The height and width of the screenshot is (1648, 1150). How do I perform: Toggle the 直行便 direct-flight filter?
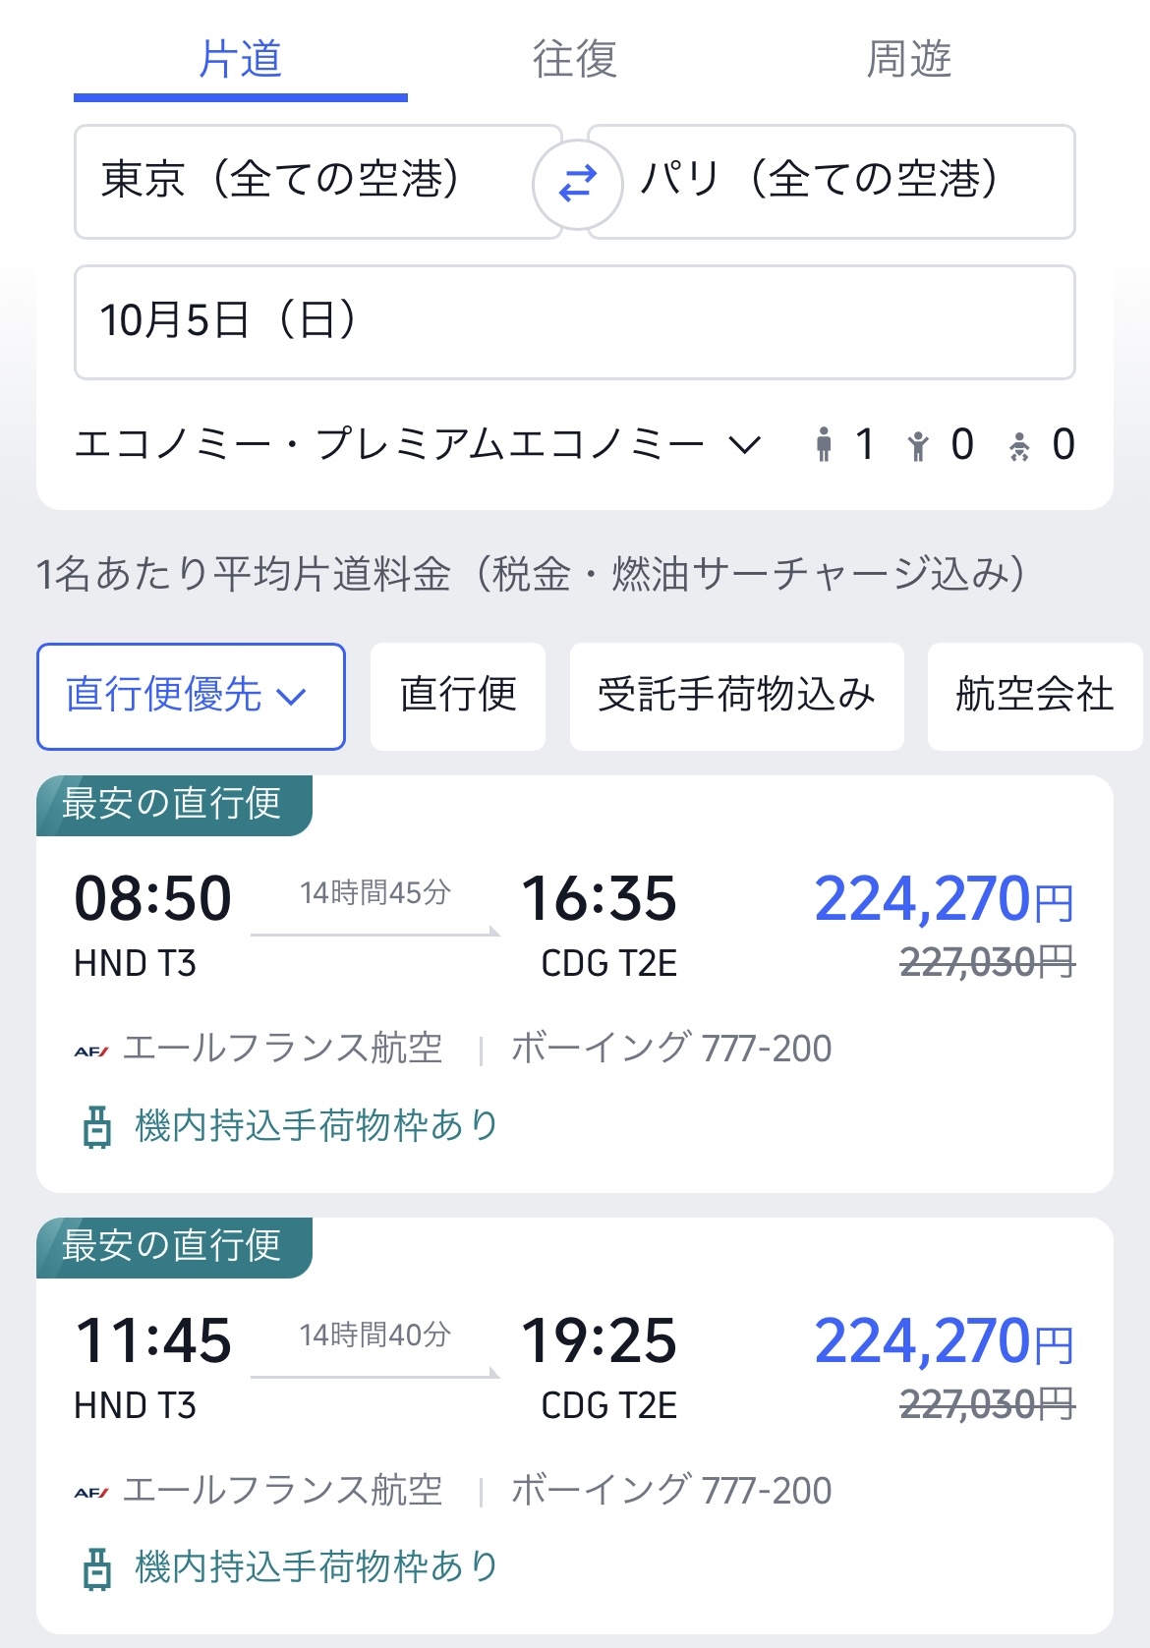point(457,696)
